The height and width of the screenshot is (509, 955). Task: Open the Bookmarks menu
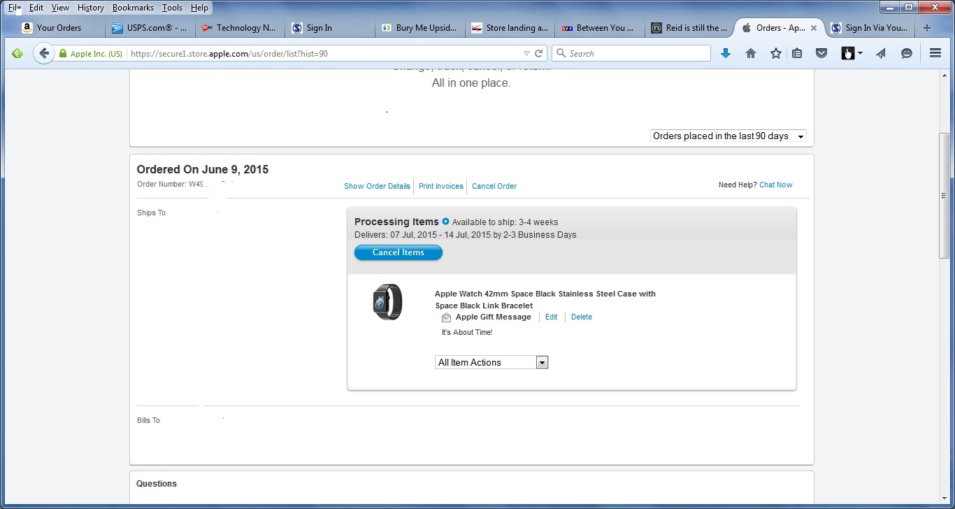point(134,8)
